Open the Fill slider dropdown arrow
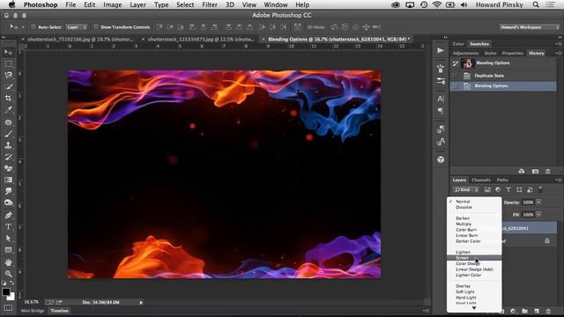The width and height of the screenshot is (564, 317). point(538,215)
